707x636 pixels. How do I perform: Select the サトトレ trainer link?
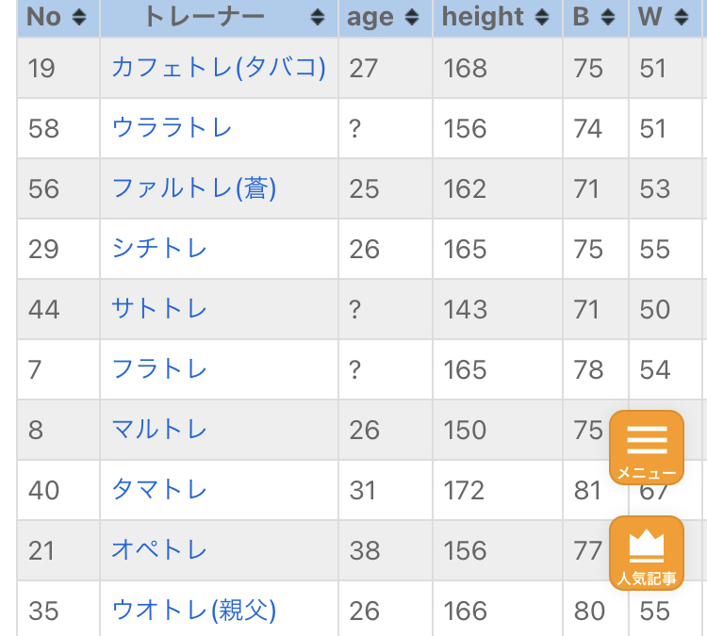159,309
